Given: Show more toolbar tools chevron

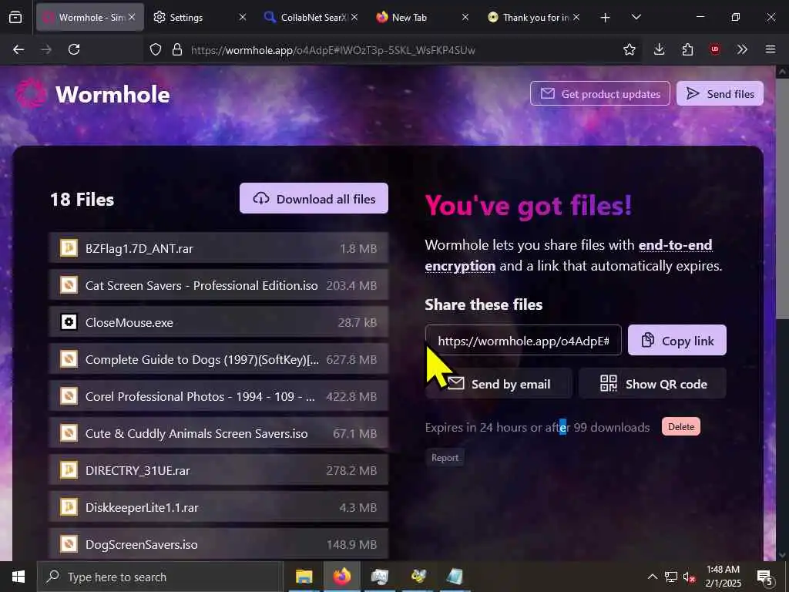Looking at the screenshot, I should 742,49.
